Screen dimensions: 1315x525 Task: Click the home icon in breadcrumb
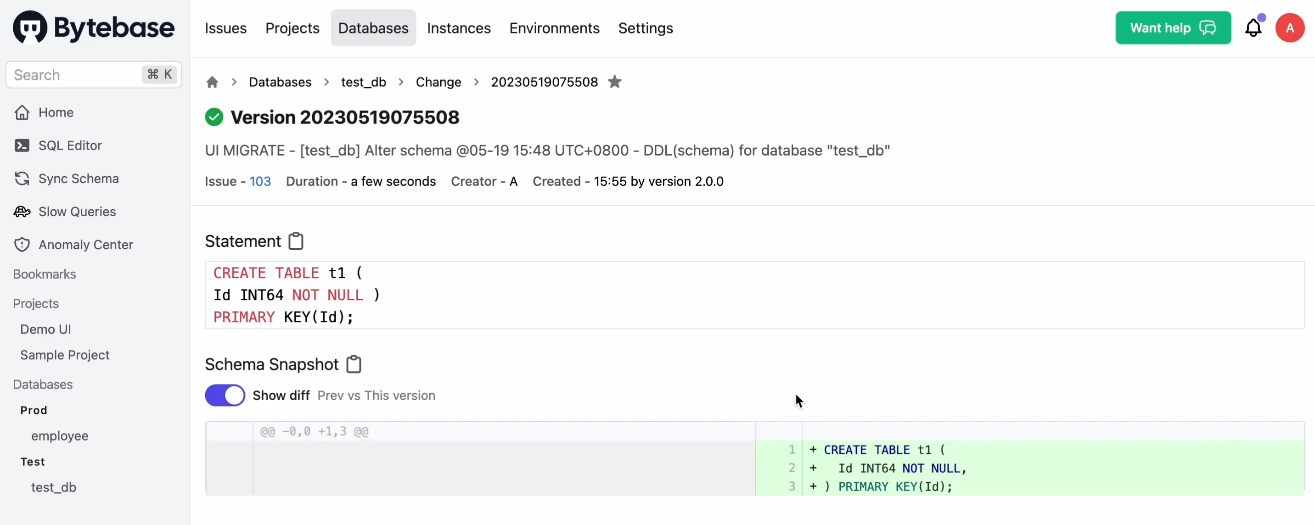pos(213,82)
